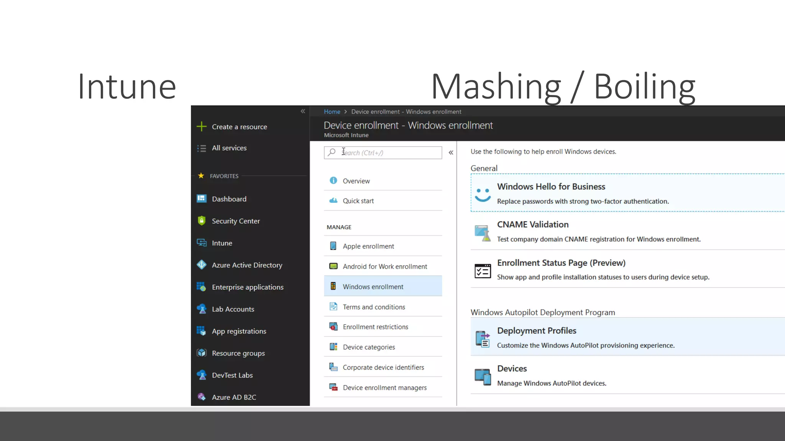Click the Deployment Profiles icon

pyautogui.click(x=483, y=339)
